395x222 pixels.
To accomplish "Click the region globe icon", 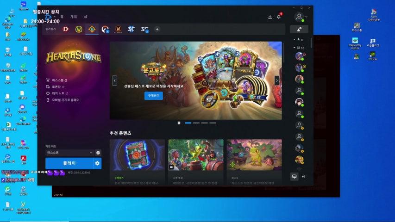I will point(98,153).
